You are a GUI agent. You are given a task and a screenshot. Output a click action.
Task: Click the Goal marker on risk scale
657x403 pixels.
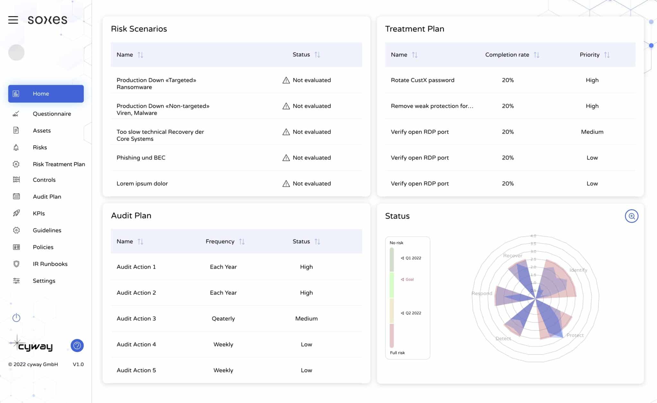click(407, 280)
